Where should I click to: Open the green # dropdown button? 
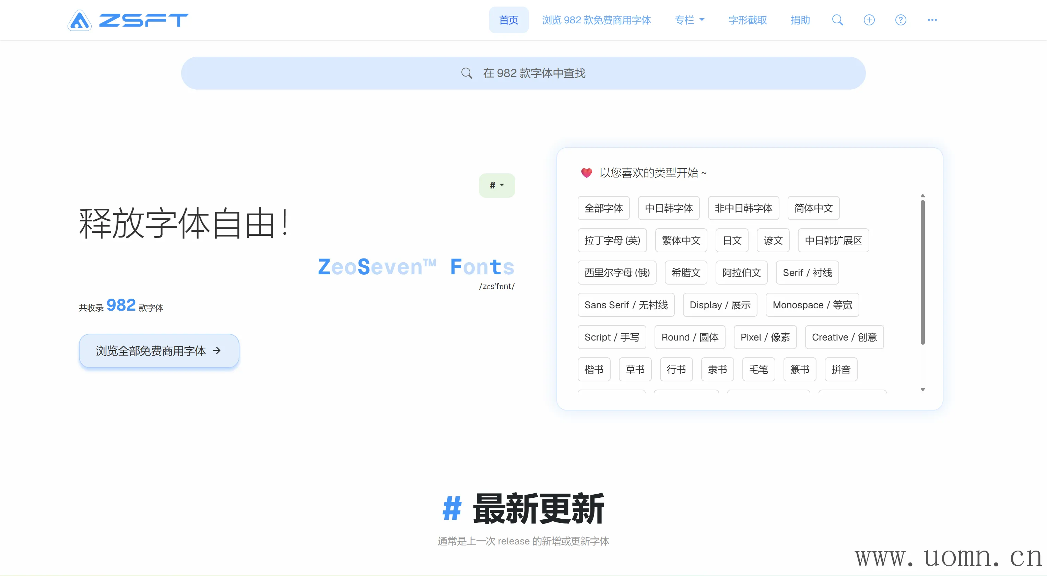click(x=497, y=185)
